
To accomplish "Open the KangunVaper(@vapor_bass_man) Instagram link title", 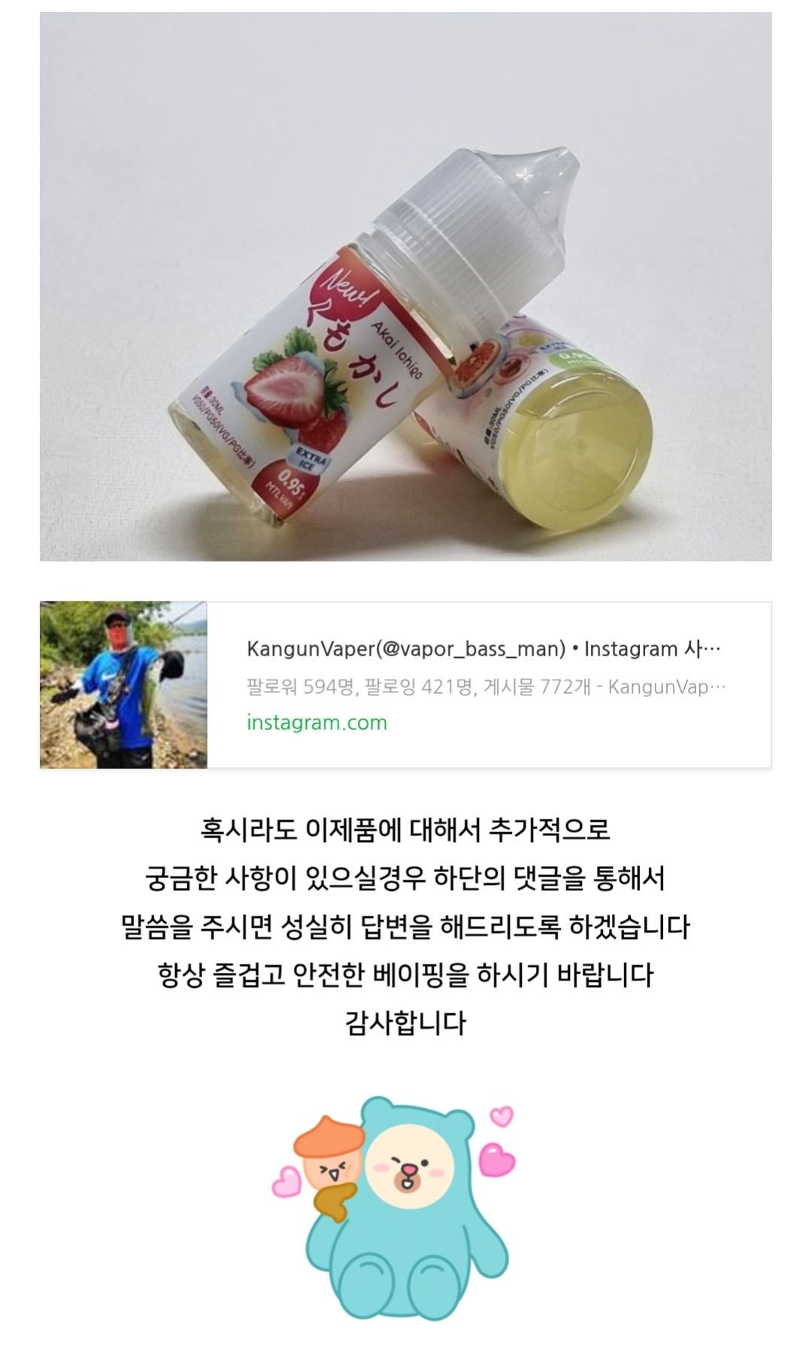I will [x=483, y=649].
